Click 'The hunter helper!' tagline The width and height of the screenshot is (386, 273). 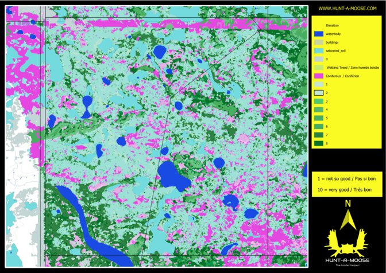[347, 265]
